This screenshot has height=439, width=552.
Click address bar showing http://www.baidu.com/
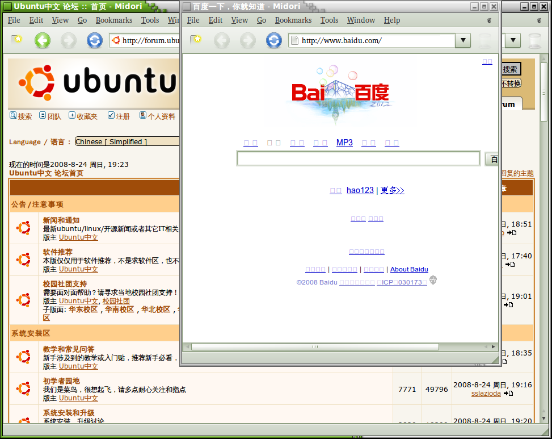point(372,40)
